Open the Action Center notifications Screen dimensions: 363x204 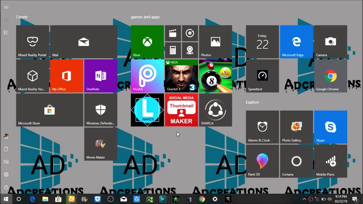pos(355,199)
